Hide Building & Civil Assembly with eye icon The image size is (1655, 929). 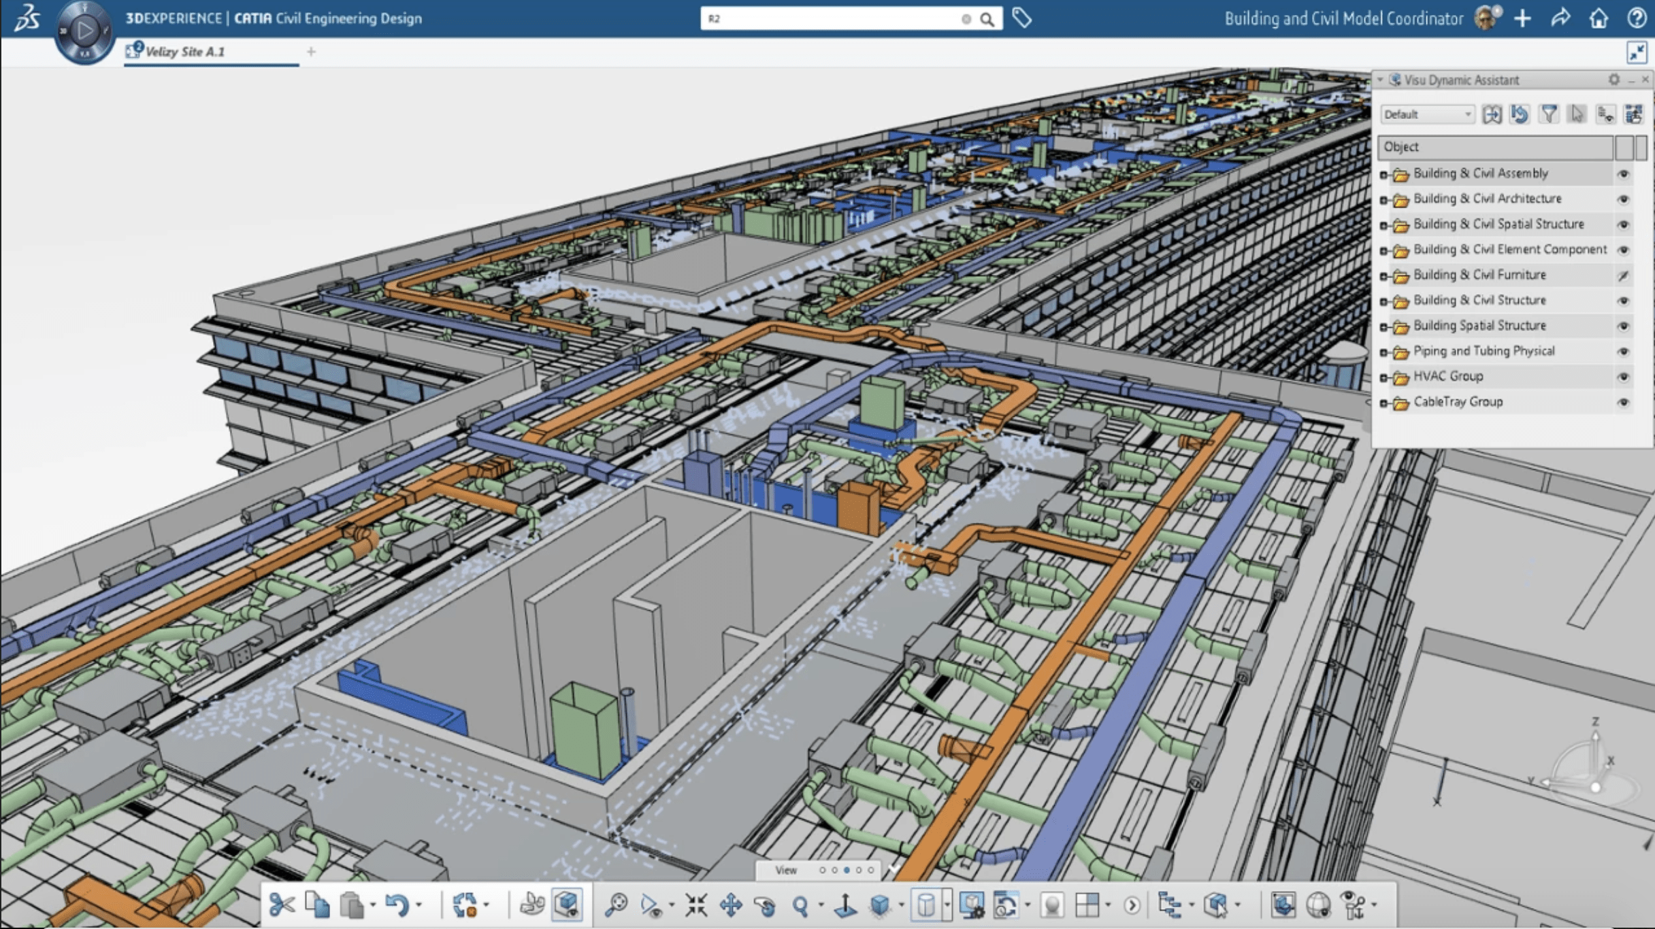tap(1623, 174)
